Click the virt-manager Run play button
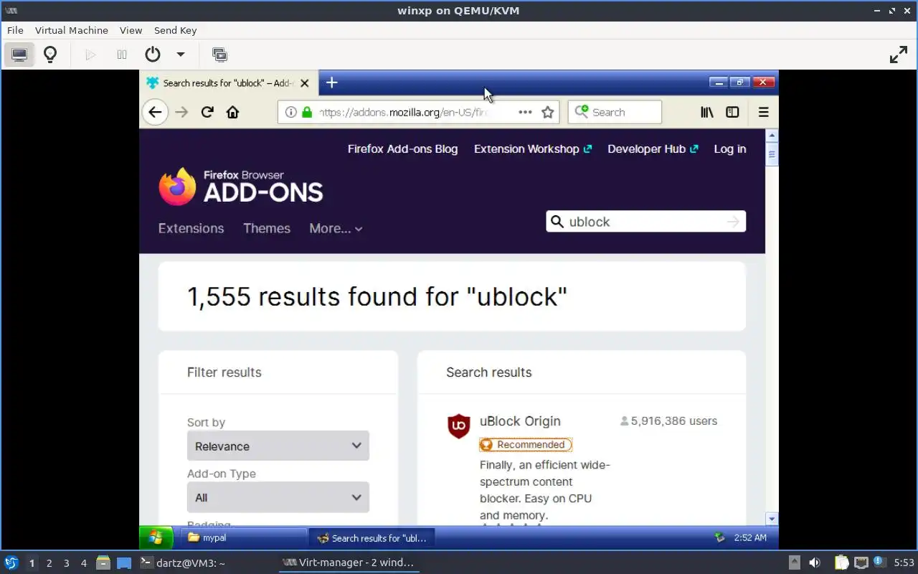Image resolution: width=918 pixels, height=574 pixels. [x=90, y=55]
